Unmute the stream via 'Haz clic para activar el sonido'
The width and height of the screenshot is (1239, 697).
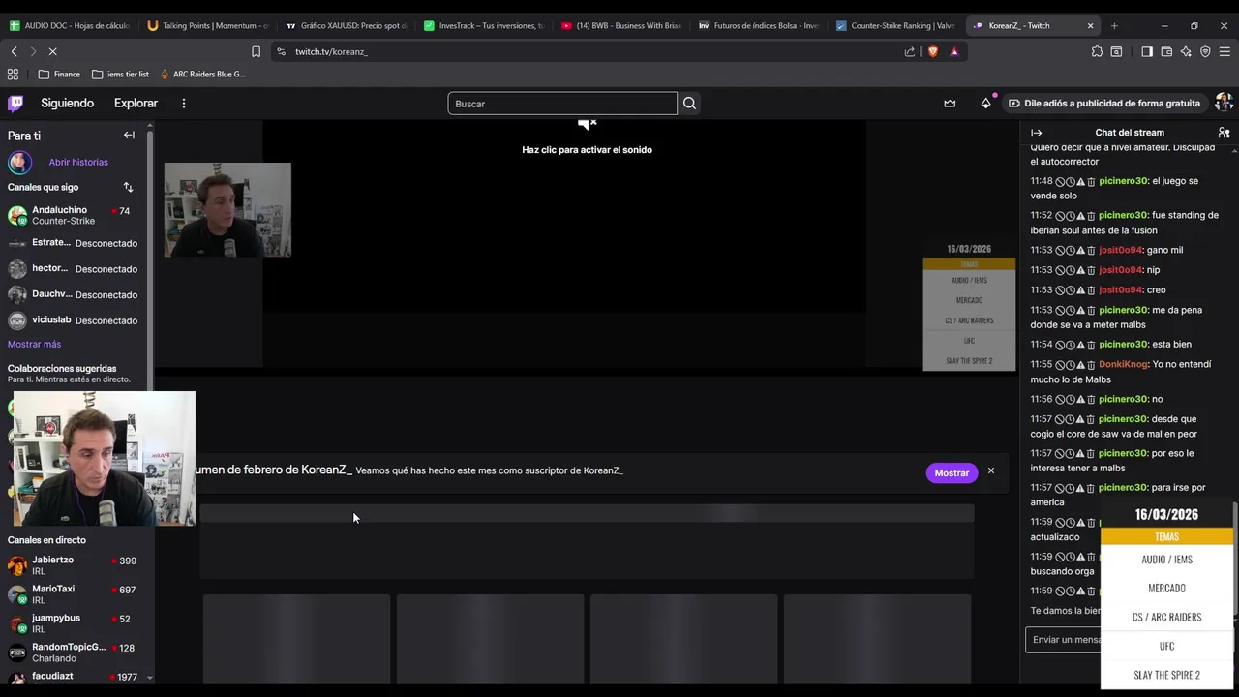click(587, 150)
